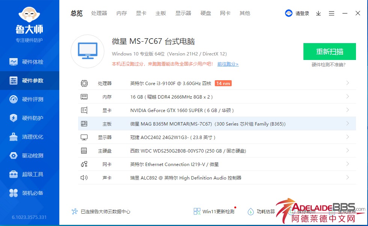Run Win11更新检测 from the status bar
368x226 pixels.
click(214, 211)
